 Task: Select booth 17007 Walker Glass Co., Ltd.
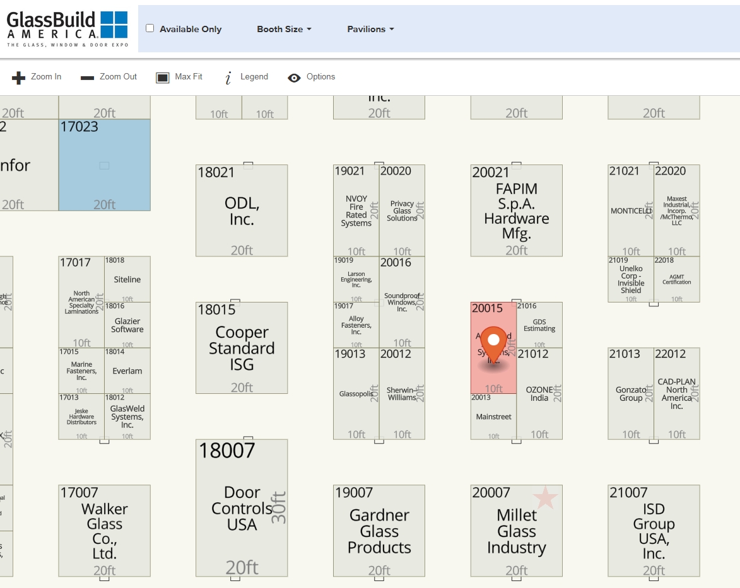tap(104, 531)
